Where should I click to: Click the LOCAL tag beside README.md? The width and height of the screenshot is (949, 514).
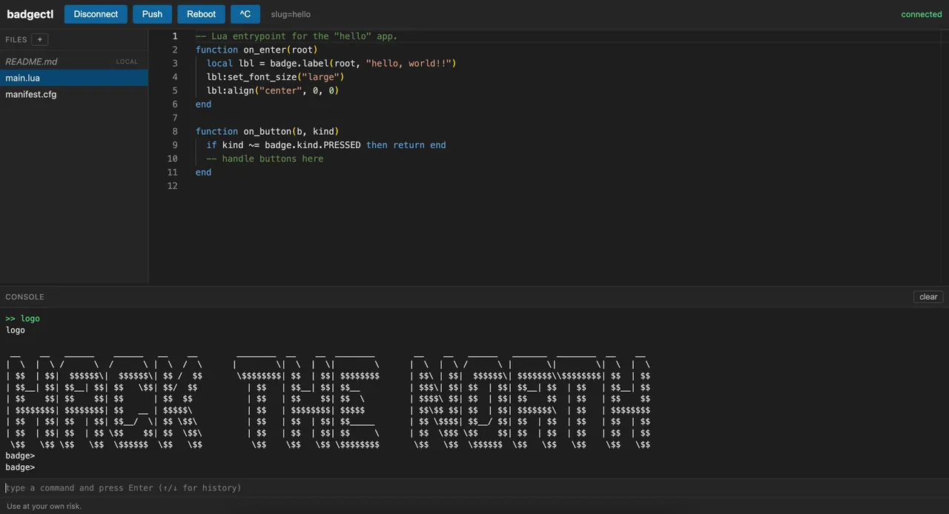point(127,61)
